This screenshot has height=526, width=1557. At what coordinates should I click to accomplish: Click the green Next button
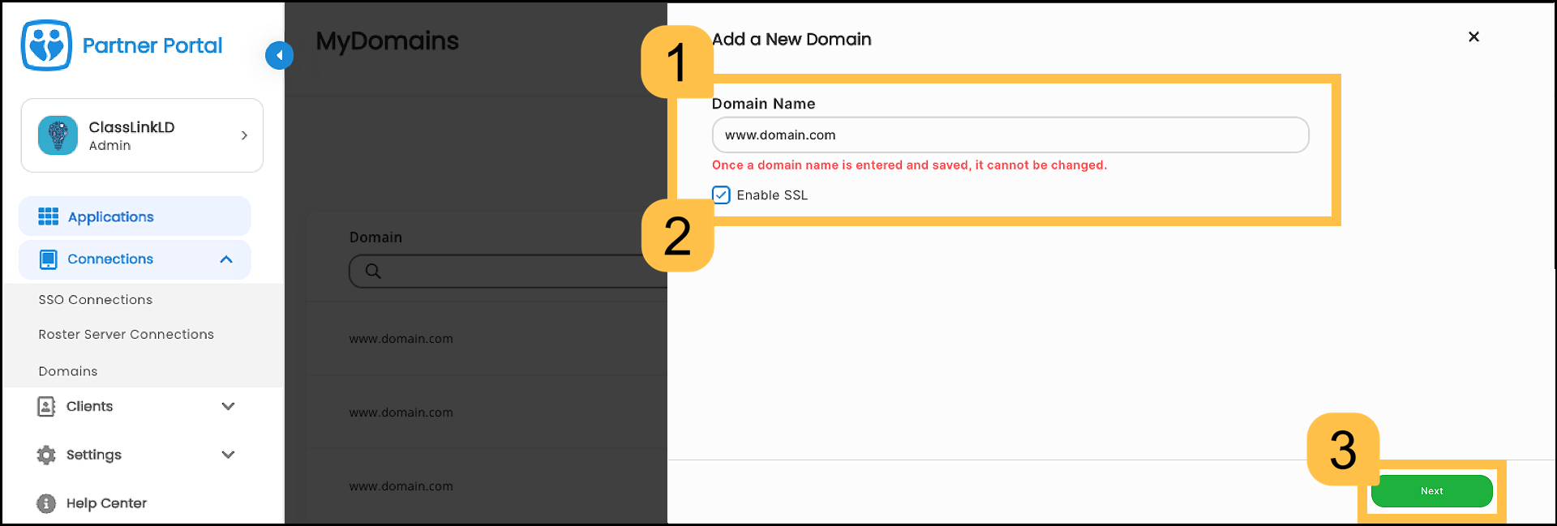coord(1431,491)
